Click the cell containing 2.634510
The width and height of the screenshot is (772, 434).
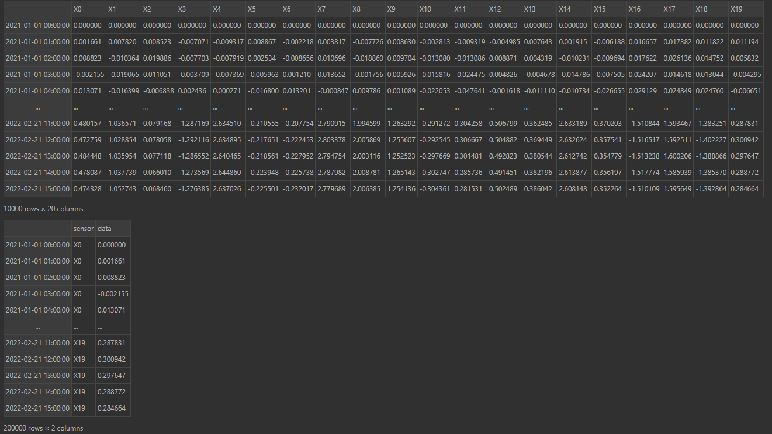pos(229,124)
